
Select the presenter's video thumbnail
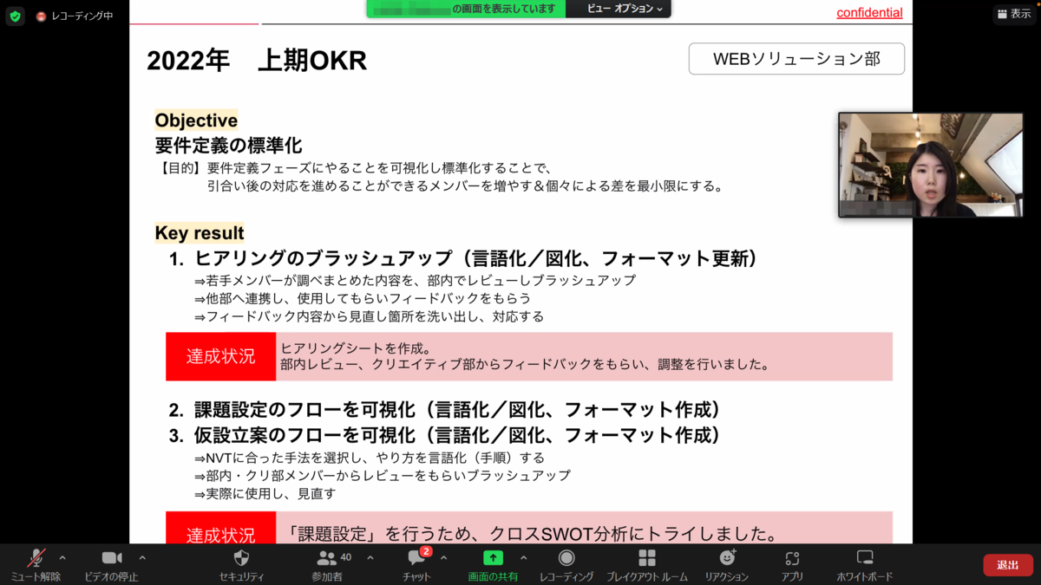(x=931, y=165)
